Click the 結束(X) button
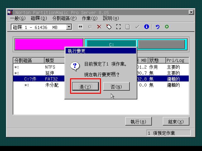 176,121
